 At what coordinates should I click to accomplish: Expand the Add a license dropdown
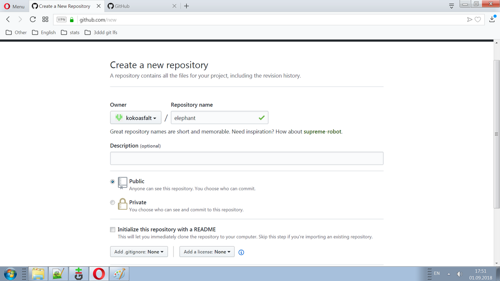tap(207, 252)
